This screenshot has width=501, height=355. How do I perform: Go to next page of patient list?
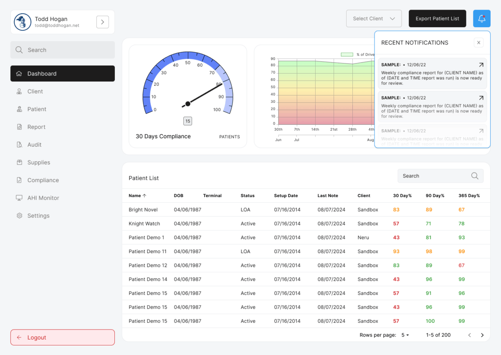[482, 335]
